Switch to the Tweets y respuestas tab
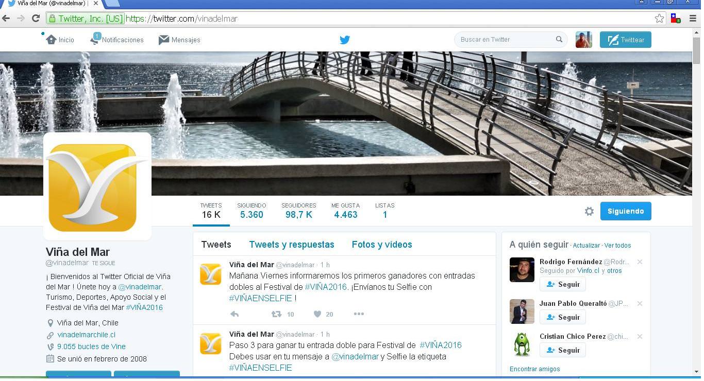Screen dimensions: 704x381 pos(292,245)
